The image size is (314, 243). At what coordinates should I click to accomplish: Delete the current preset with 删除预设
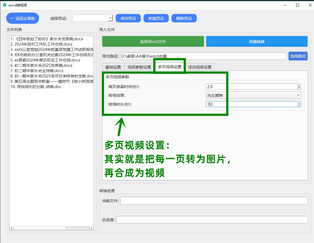point(184,18)
